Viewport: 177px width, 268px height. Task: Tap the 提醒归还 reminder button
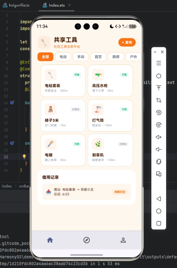[x=120, y=192]
